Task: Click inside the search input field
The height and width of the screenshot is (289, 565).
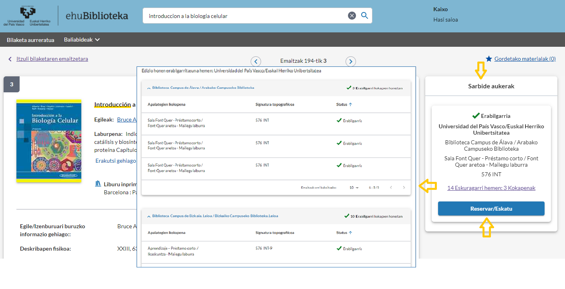Action: [x=244, y=16]
